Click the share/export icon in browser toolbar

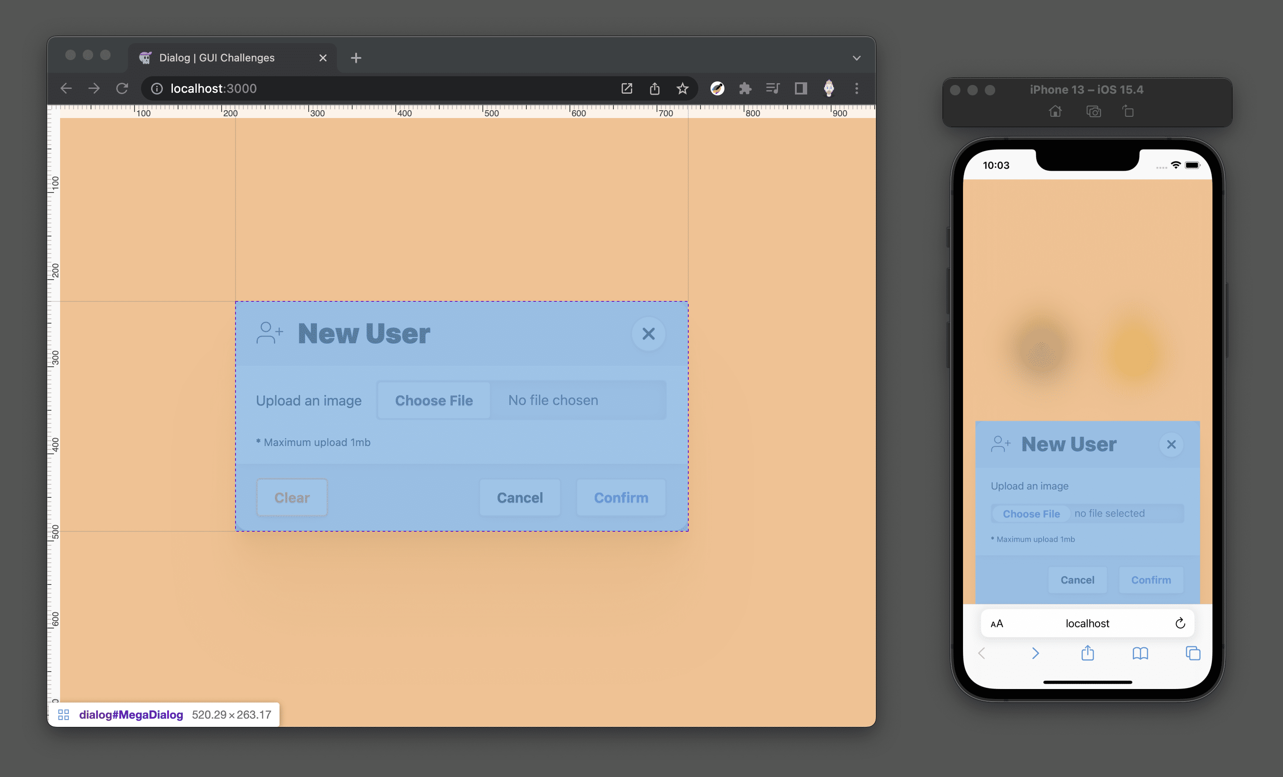pos(655,88)
